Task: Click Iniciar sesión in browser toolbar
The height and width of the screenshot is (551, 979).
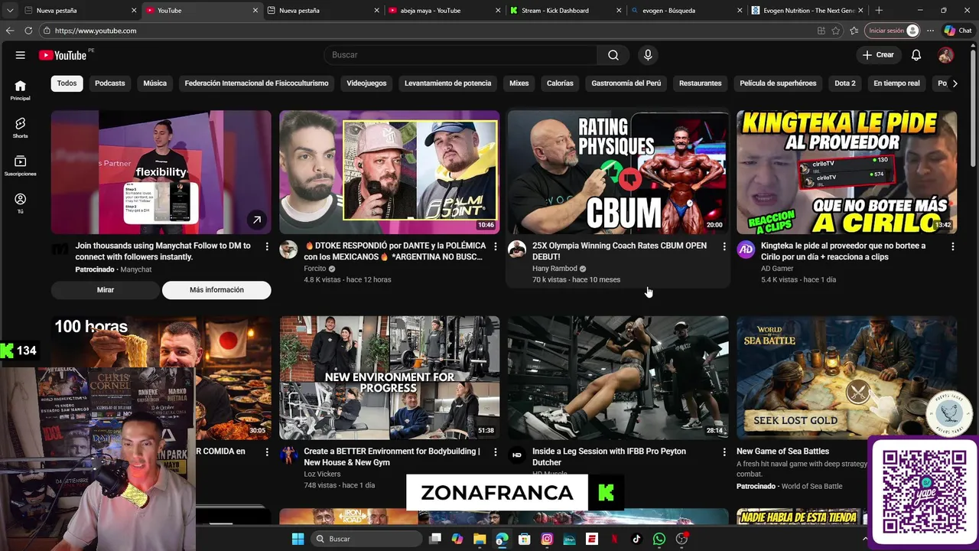Action: tap(893, 31)
